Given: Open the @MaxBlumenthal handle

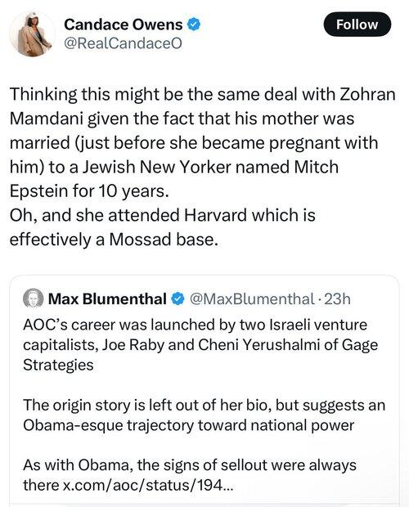Looking at the screenshot, I should coord(252,298).
